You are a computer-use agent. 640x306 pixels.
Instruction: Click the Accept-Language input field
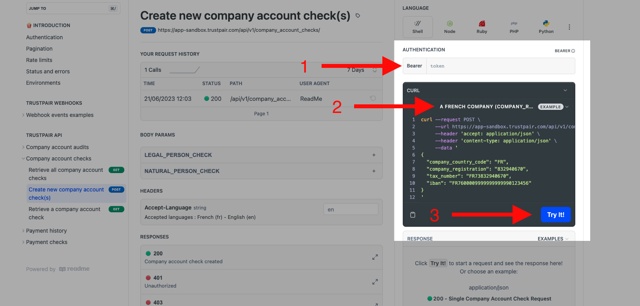coord(351,209)
